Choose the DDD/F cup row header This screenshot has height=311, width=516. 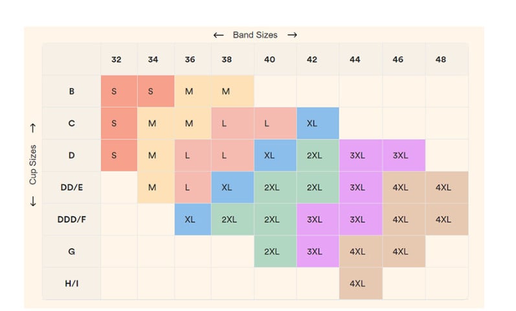click(71, 220)
